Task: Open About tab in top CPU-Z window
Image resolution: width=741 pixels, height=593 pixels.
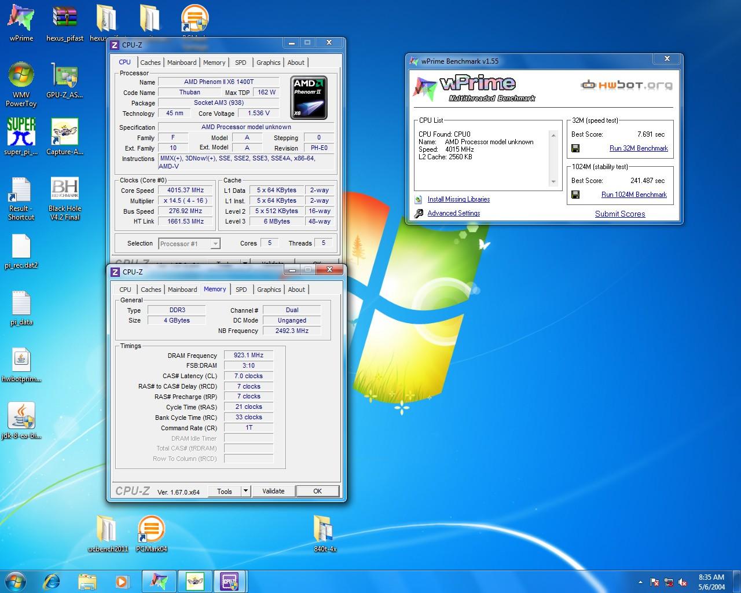Action: tap(296, 63)
